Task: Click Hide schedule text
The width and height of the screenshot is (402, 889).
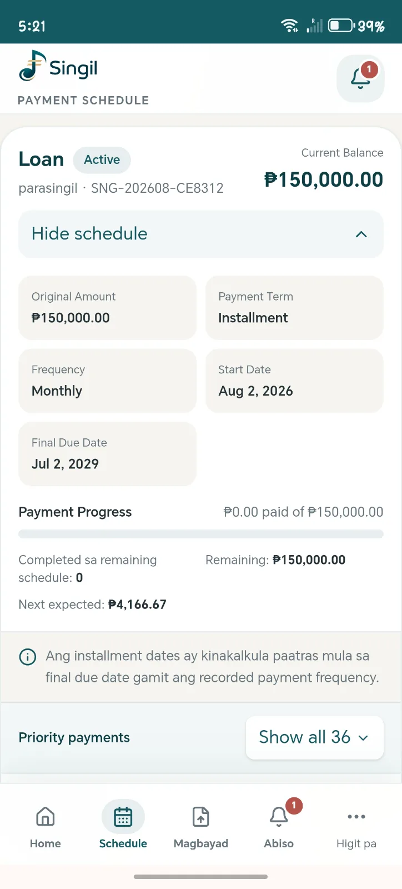Action: (x=89, y=234)
